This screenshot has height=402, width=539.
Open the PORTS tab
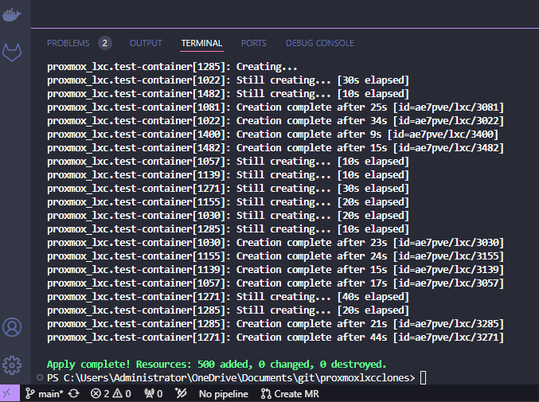pyautogui.click(x=254, y=43)
